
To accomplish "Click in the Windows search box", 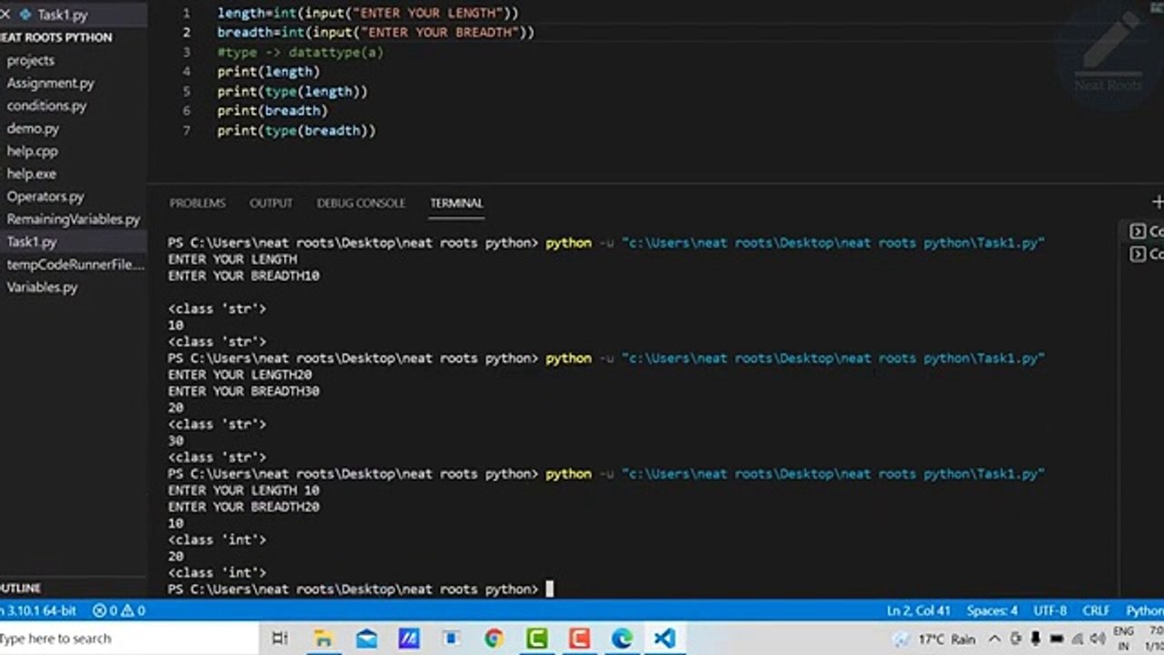I will tap(127, 639).
